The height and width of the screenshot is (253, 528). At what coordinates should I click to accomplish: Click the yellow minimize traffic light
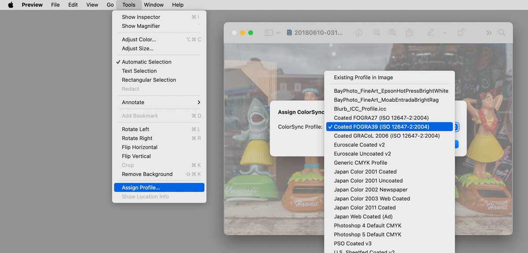point(242,32)
